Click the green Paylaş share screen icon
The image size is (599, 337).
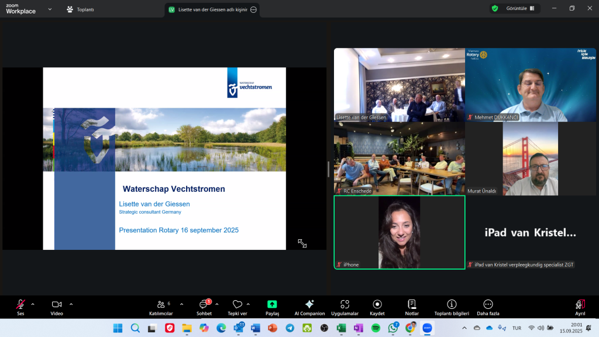[272, 304]
